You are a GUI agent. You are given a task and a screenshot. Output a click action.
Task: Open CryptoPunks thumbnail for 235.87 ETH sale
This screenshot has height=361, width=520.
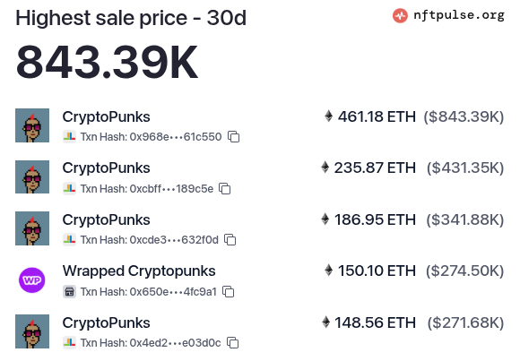32,177
